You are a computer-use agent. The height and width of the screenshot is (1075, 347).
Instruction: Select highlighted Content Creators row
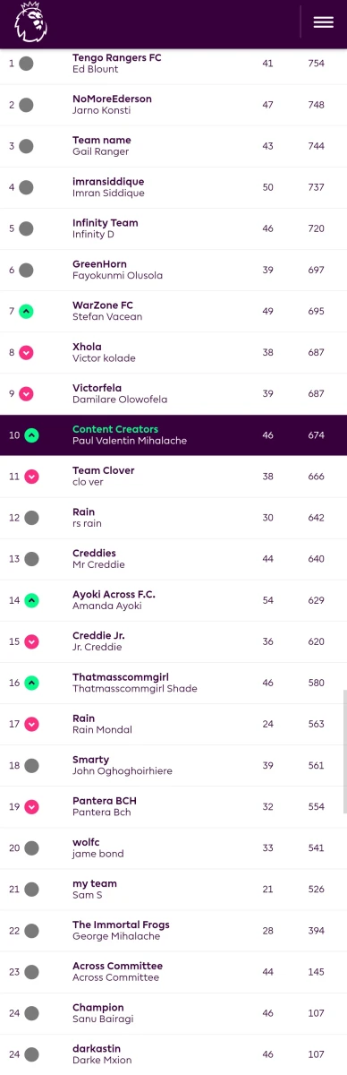click(x=173, y=435)
